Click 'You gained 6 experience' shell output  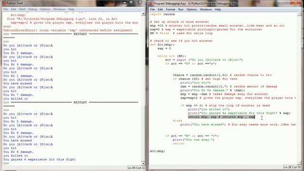click(39, 160)
